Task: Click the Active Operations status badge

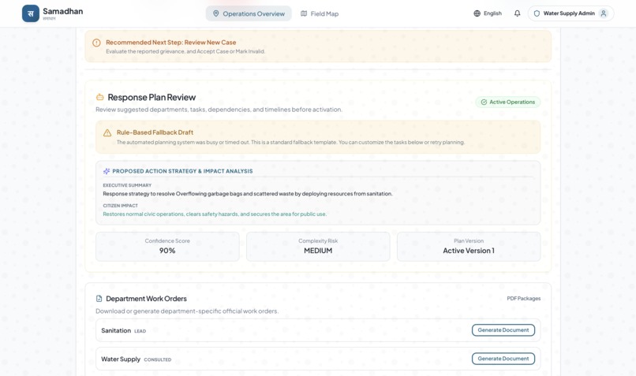Action: pos(508,102)
